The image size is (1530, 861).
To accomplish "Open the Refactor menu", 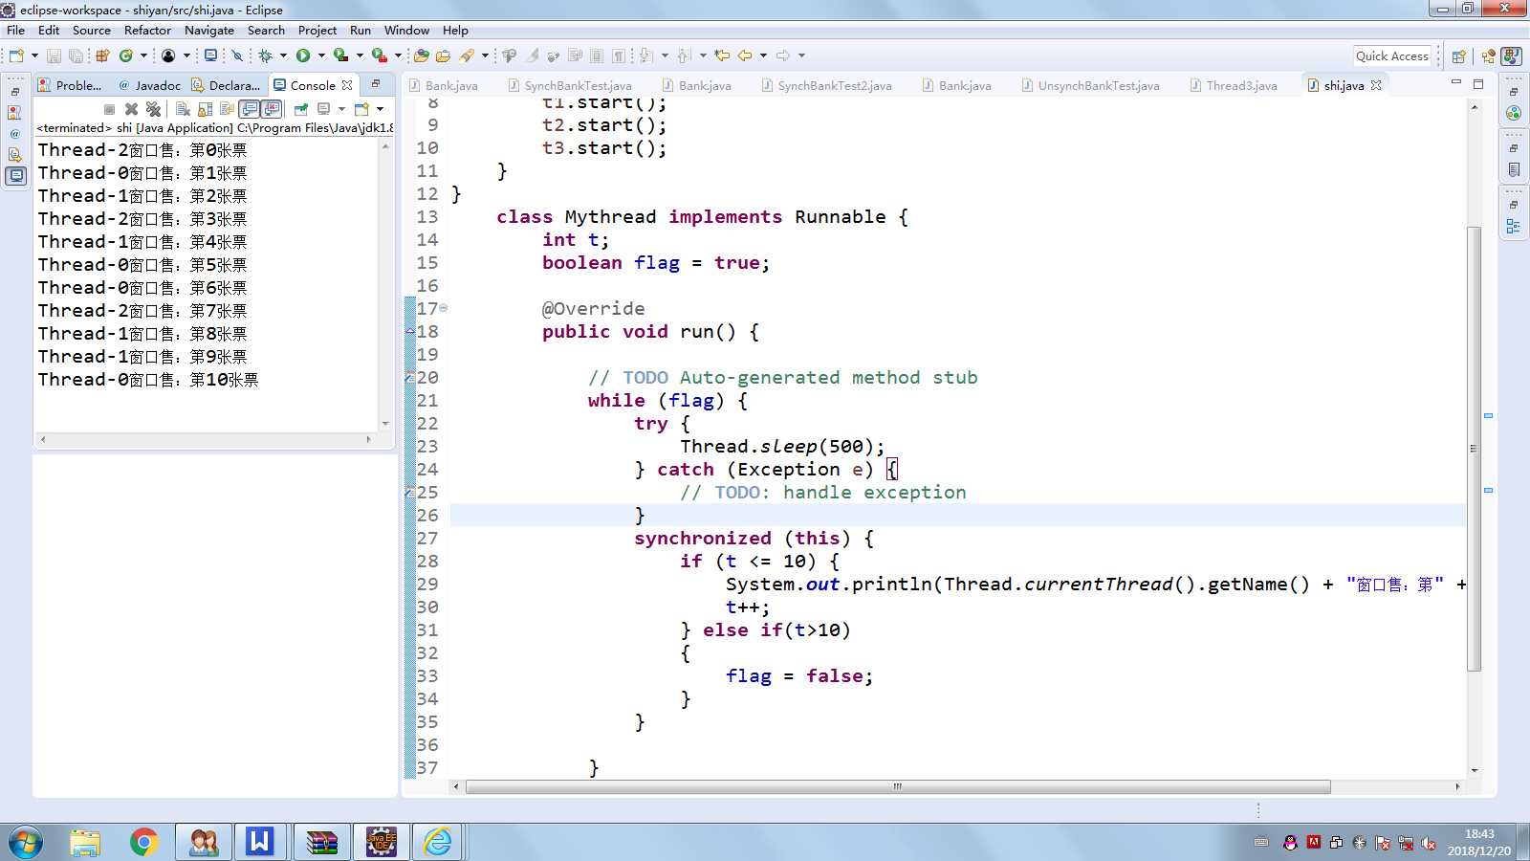I will (x=147, y=30).
